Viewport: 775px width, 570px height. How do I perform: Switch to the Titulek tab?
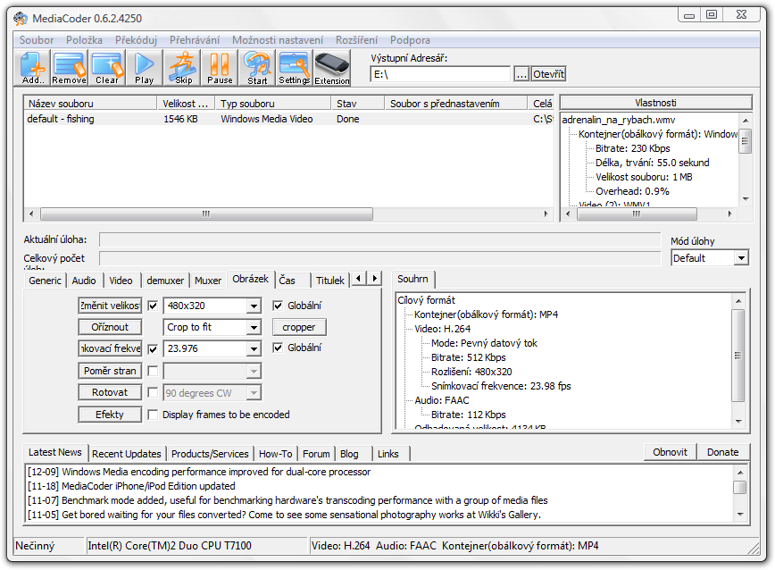pyautogui.click(x=330, y=281)
